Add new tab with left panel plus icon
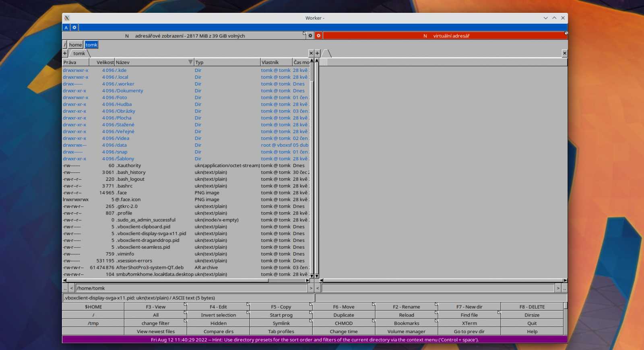Viewport: 644px width, 350px height. pyautogui.click(x=65, y=53)
